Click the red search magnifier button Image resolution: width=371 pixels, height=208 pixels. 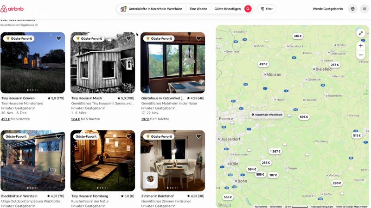click(x=248, y=9)
